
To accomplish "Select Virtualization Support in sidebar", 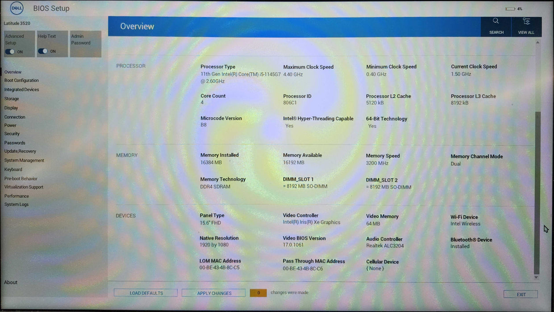I will pos(24,187).
